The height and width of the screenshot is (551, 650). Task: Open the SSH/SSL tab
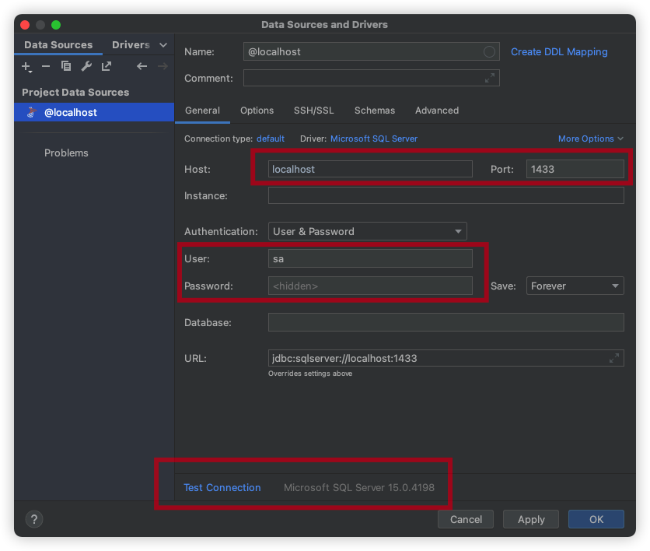[313, 111]
